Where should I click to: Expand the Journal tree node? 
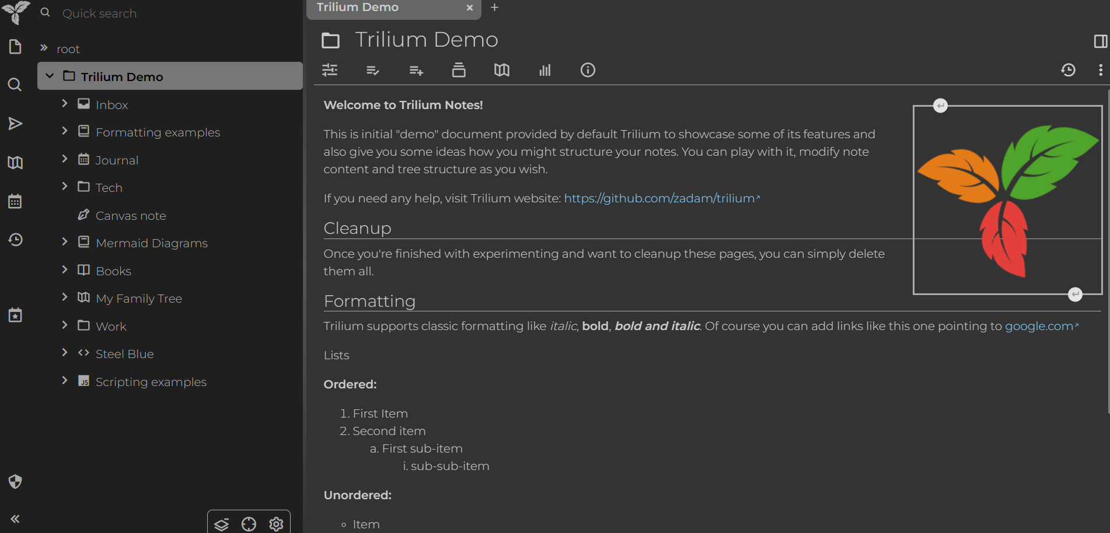click(65, 159)
